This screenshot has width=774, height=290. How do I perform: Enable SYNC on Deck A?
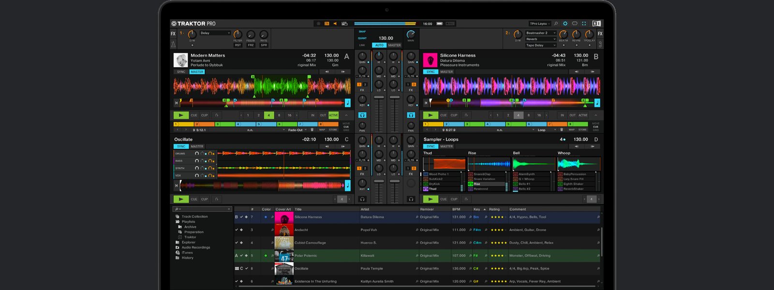(x=181, y=72)
